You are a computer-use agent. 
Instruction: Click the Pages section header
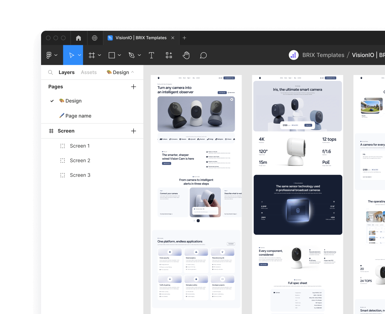click(x=56, y=87)
